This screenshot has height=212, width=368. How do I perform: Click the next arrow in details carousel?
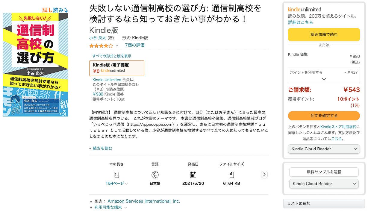[x=264, y=175]
